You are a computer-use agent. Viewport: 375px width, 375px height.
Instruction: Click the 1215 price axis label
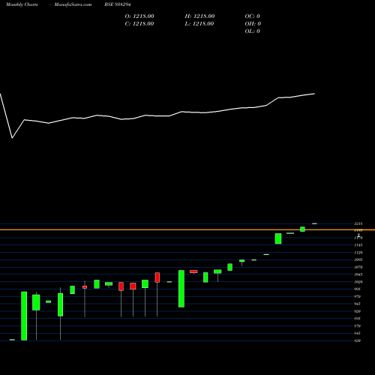point(358,223)
